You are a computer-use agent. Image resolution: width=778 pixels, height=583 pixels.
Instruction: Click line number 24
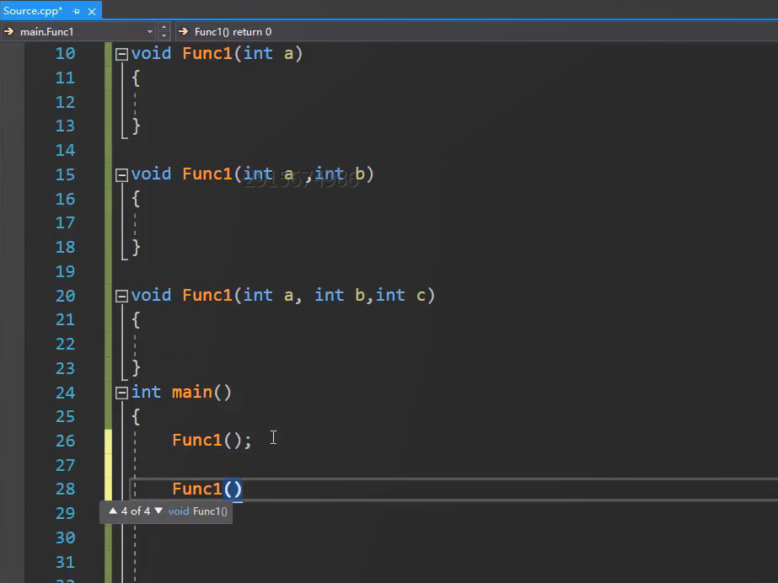click(65, 393)
